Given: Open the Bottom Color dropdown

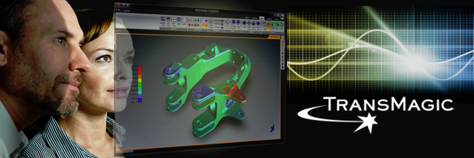Looking at the screenshot, I should pyautogui.click(x=163, y=21).
